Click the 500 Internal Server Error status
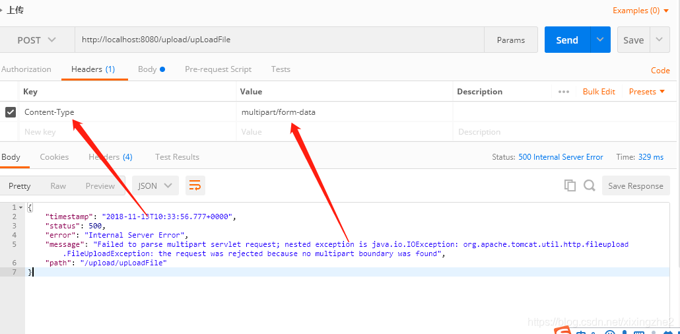The width and height of the screenshot is (680, 334). tap(561, 157)
